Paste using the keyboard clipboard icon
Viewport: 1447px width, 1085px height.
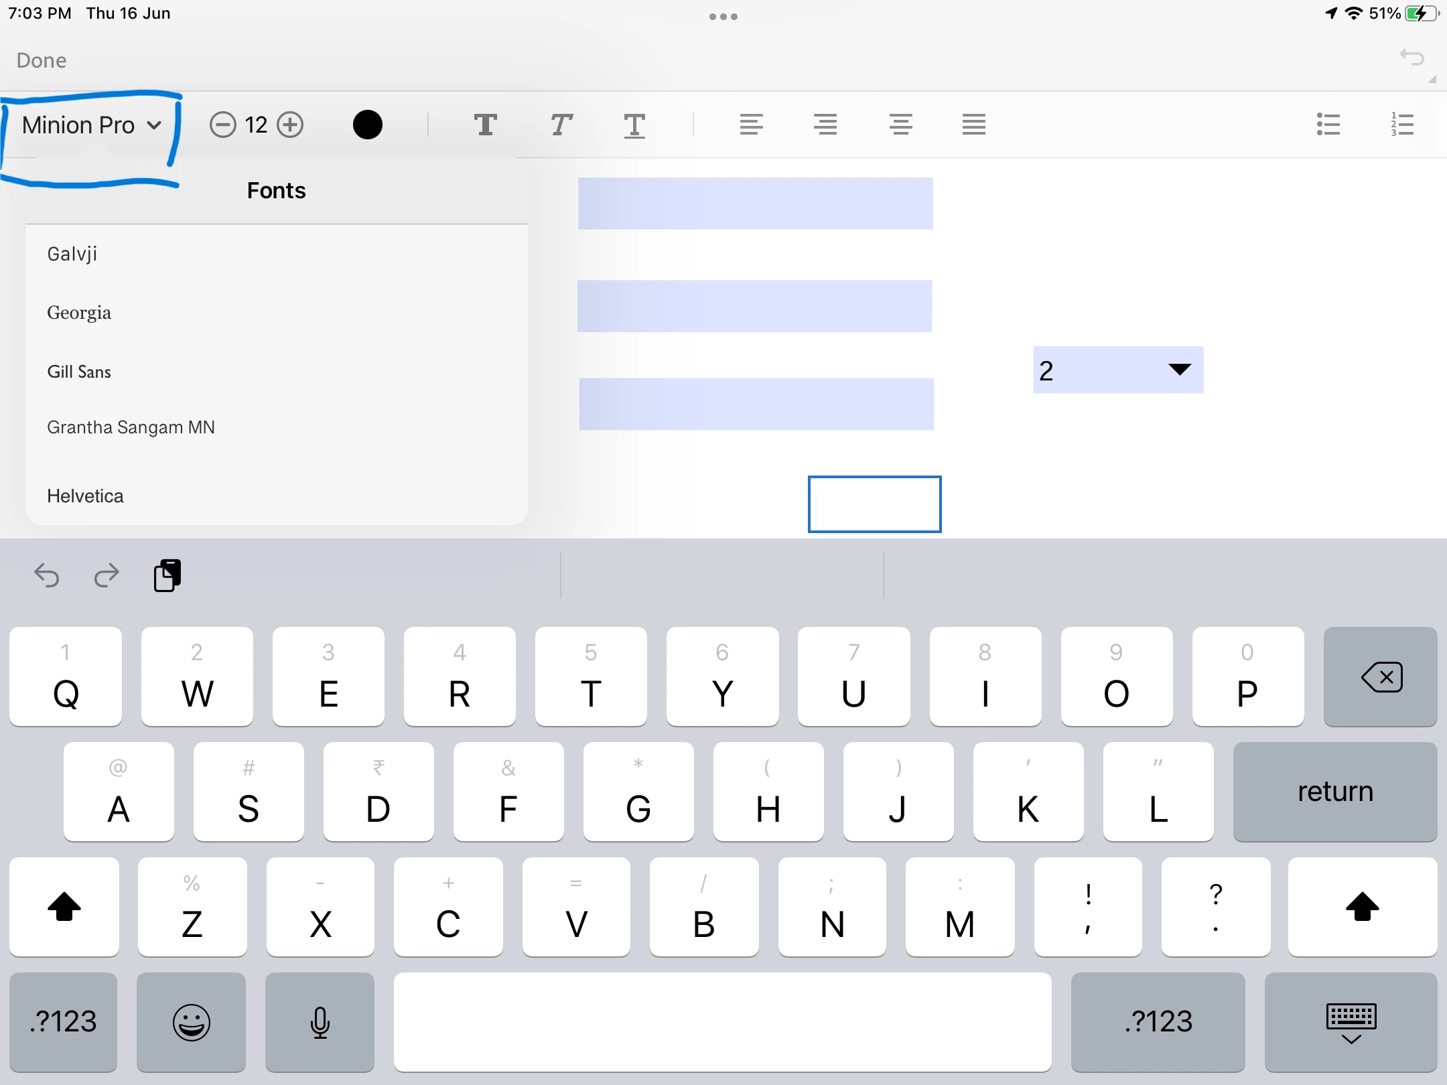[x=167, y=575]
